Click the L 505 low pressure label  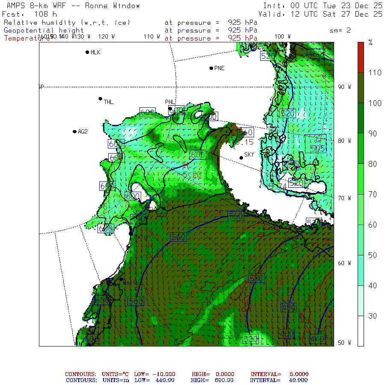(317, 144)
